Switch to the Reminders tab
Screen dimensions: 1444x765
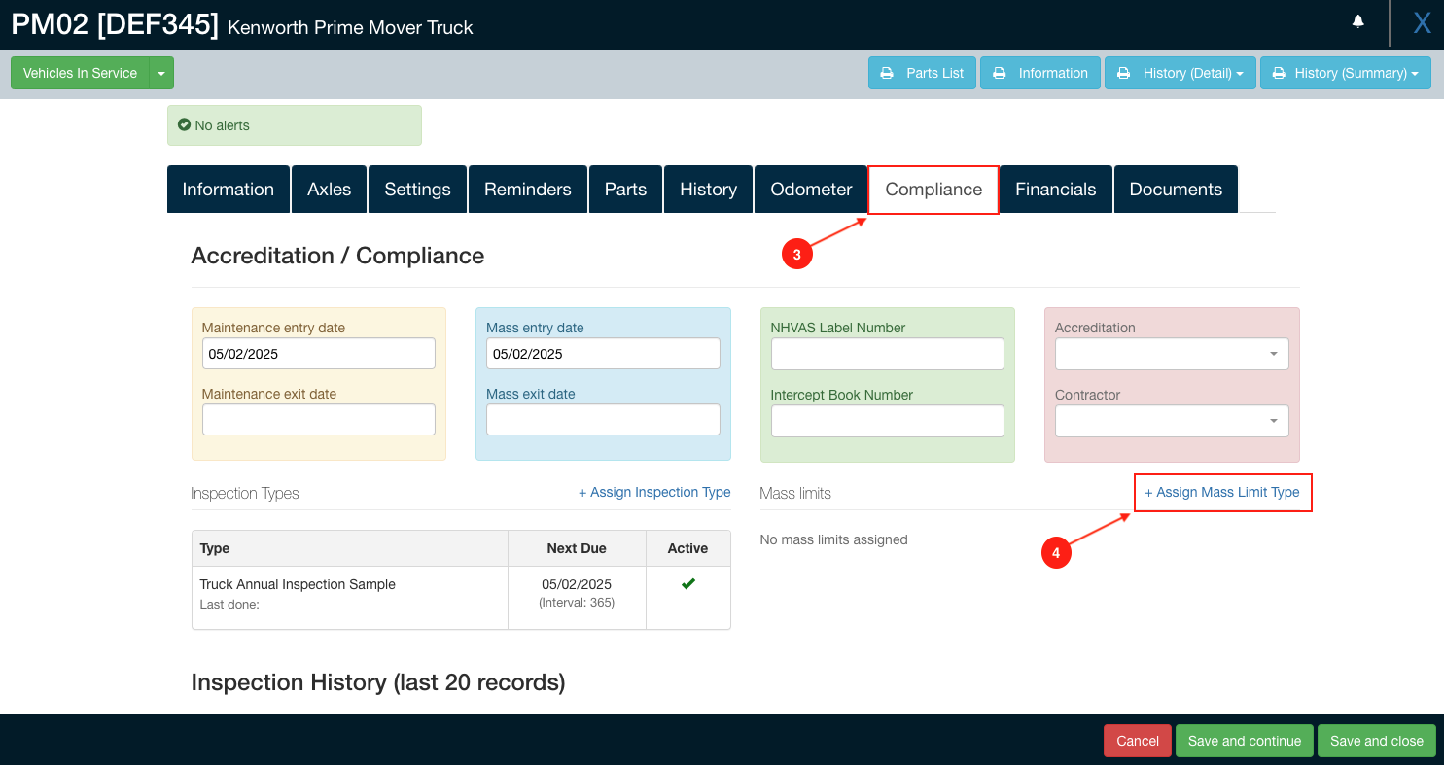528,190
